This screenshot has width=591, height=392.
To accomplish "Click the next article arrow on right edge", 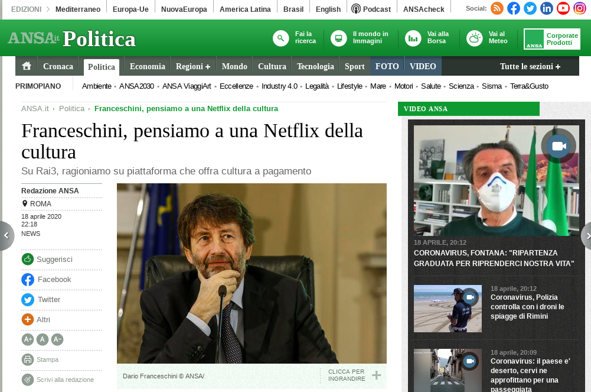I will 586,236.
